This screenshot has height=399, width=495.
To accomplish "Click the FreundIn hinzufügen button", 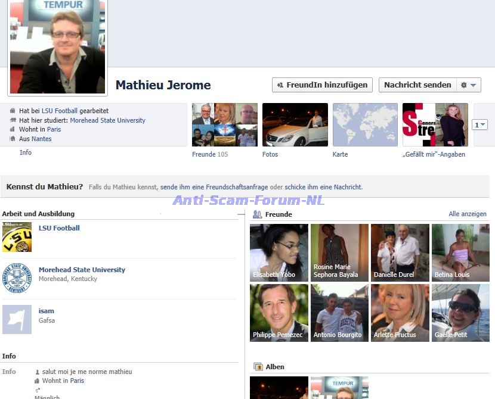I will click(x=322, y=85).
